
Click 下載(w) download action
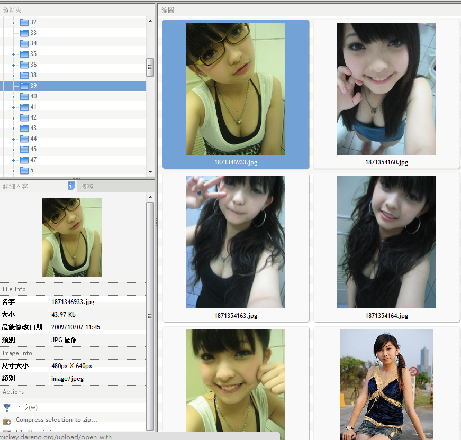(27, 407)
